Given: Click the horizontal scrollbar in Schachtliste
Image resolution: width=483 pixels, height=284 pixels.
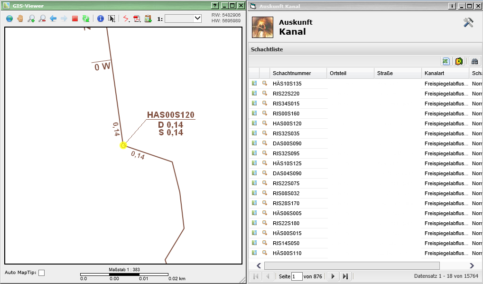Looking at the screenshot, I should (x=352, y=265).
